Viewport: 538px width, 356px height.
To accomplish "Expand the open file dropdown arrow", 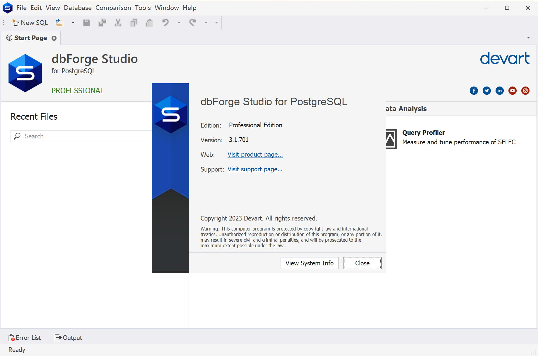I will point(73,23).
